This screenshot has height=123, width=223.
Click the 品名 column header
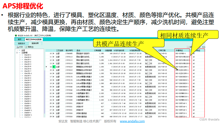coord(78,51)
